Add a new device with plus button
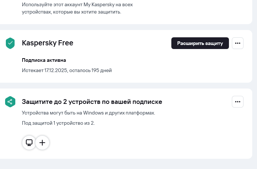This screenshot has height=169, width=257. tap(42, 142)
